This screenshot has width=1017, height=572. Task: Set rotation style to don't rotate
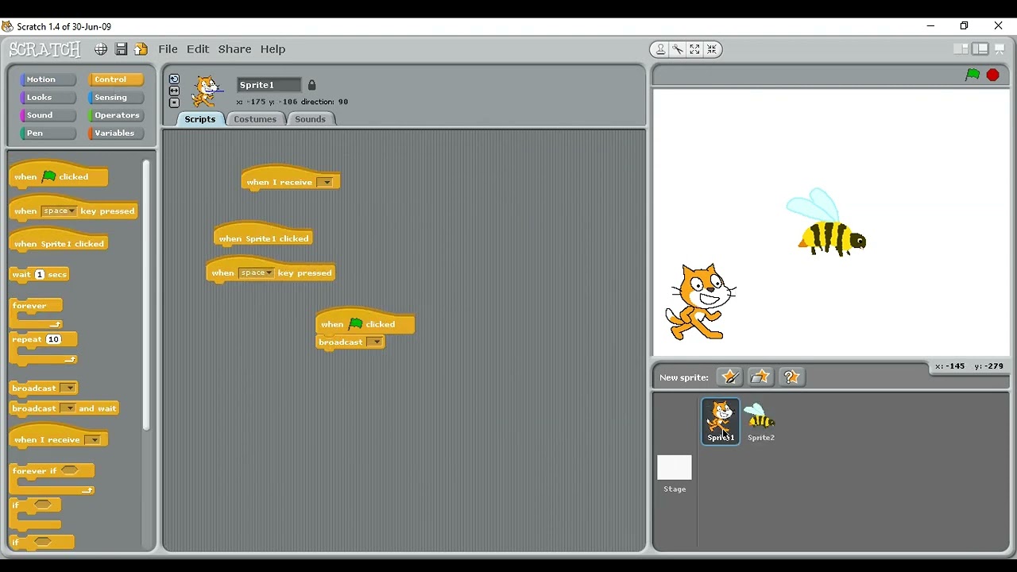(x=174, y=102)
